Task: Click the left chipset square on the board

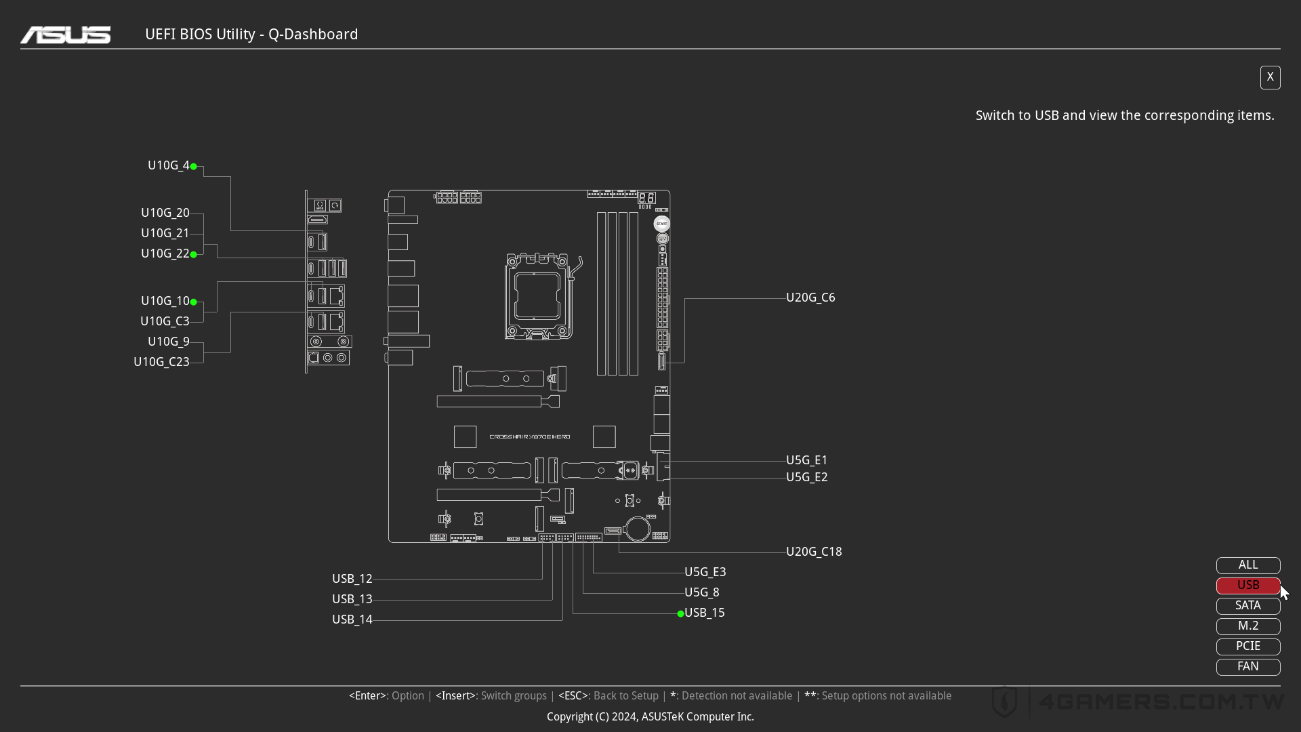Action: [x=466, y=436]
